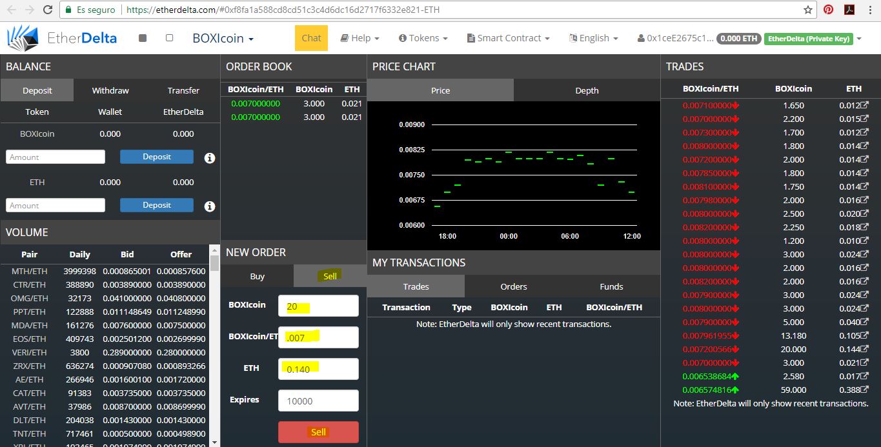Viewport: 881px width, 447px height.
Task: Switch to the Withdraw tab
Action: tap(110, 90)
